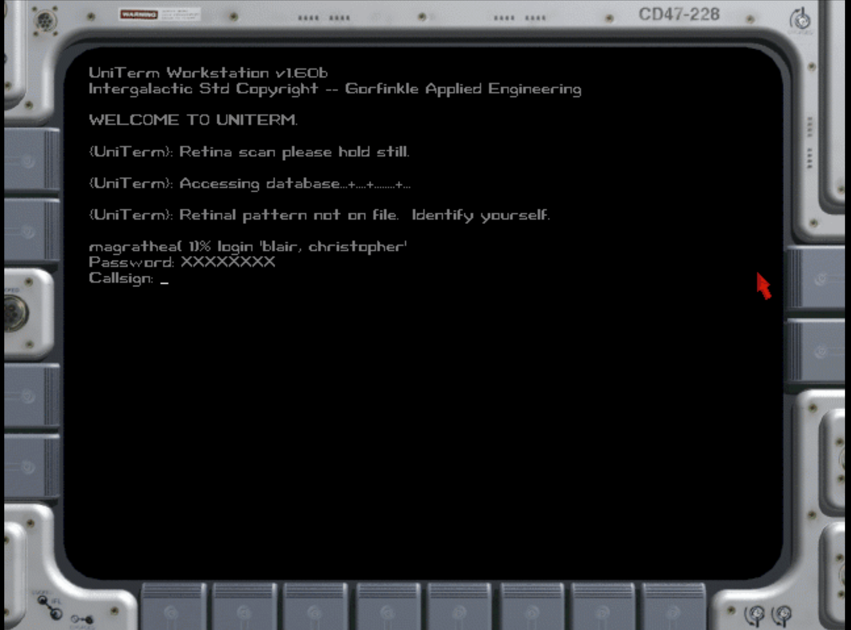The width and height of the screenshot is (851, 630).
Task: Click the round connector port in top-left corner
Action: pyautogui.click(x=44, y=22)
